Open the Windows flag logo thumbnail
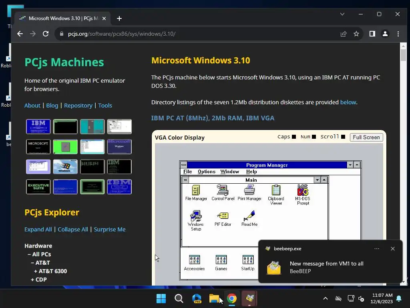410x308 pixels. [x=65, y=166]
